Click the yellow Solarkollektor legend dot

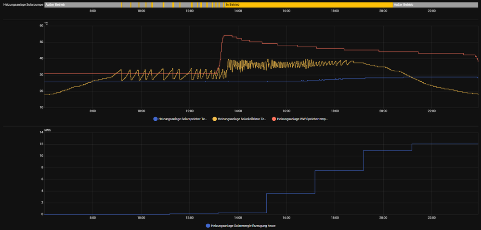(x=215, y=118)
